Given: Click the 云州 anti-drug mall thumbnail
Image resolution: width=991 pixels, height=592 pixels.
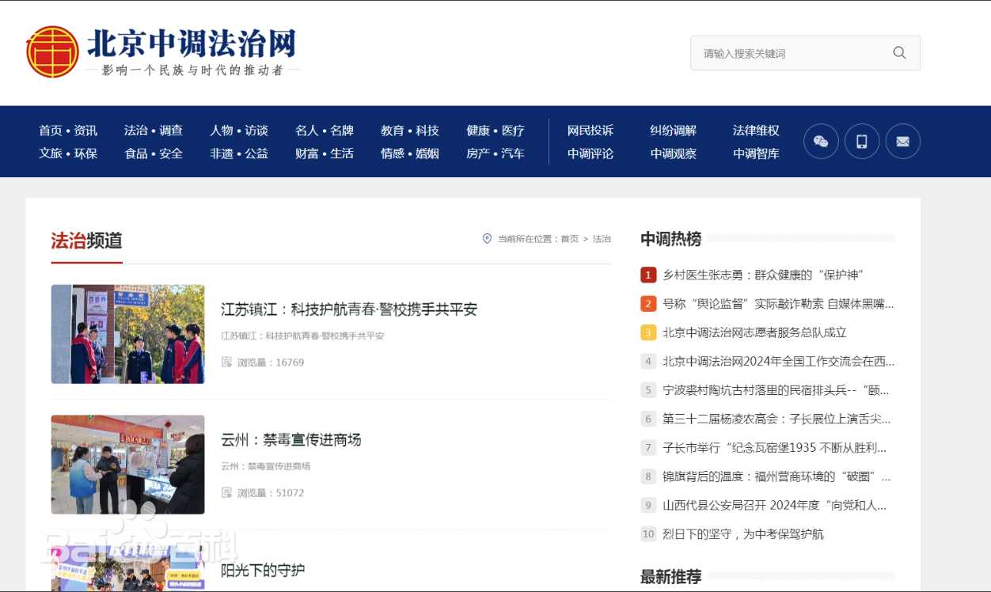Looking at the screenshot, I should (127, 465).
